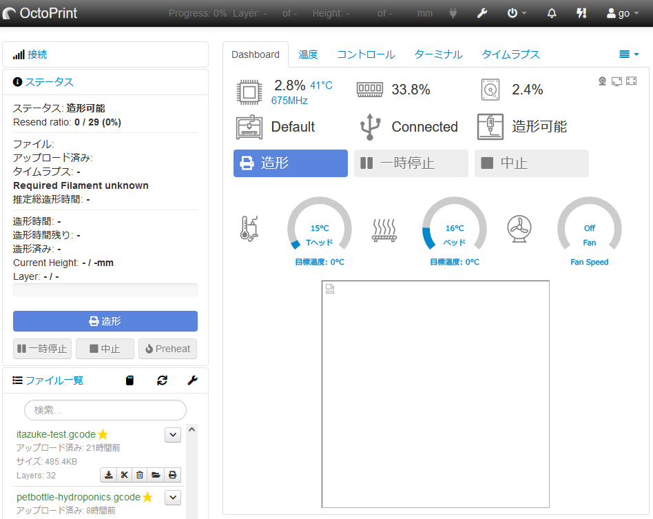
Task: Click the 675MHz CPU frequency text
Action: pos(289,101)
